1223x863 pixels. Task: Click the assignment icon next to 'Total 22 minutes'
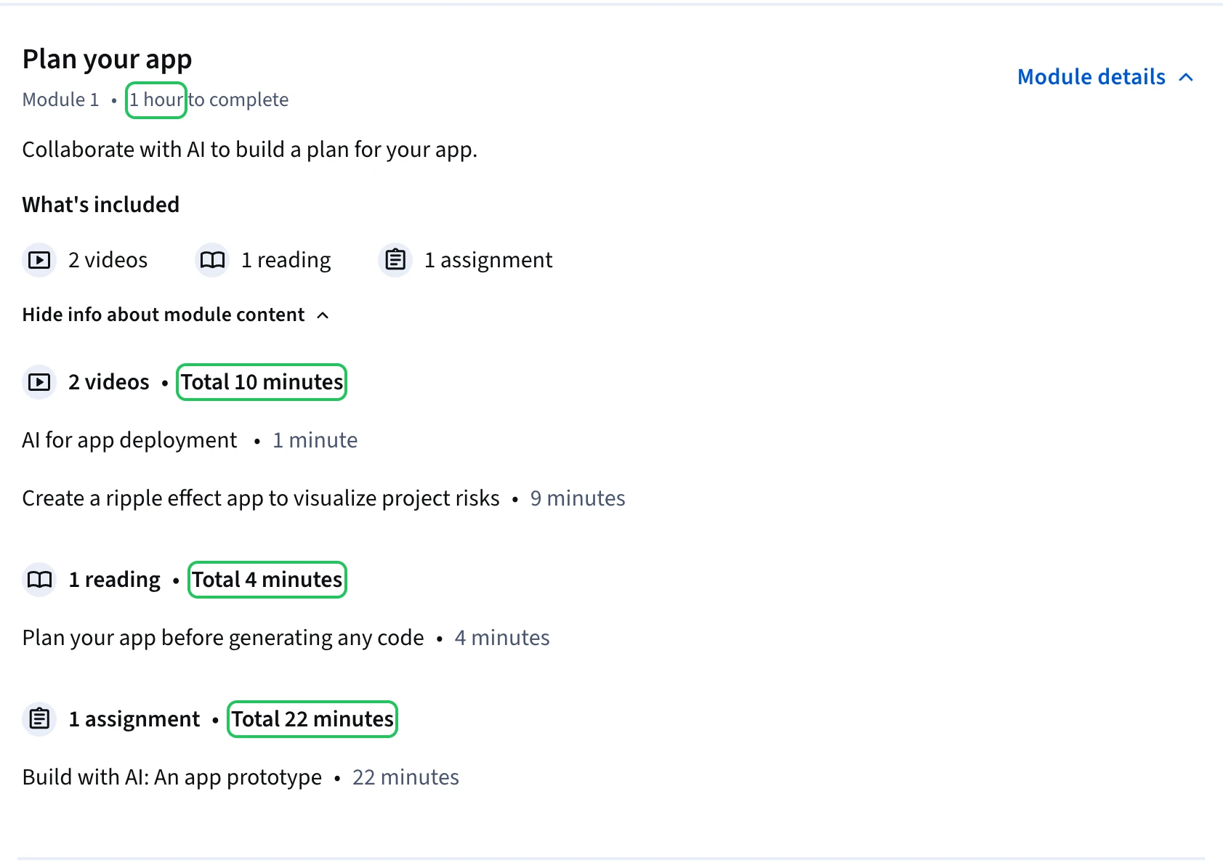pos(39,719)
